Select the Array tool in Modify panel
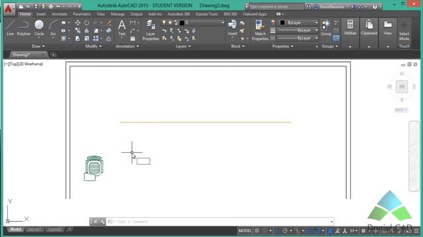Viewport: 423px width, 237px height. point(96,38)
